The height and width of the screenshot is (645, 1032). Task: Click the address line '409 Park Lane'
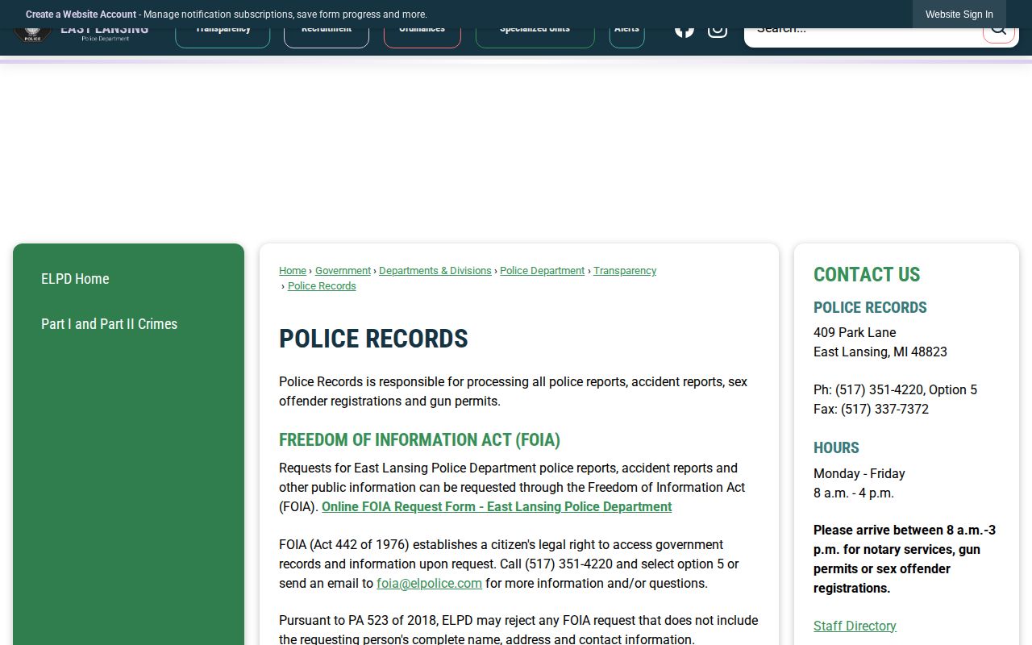point(855,333)
